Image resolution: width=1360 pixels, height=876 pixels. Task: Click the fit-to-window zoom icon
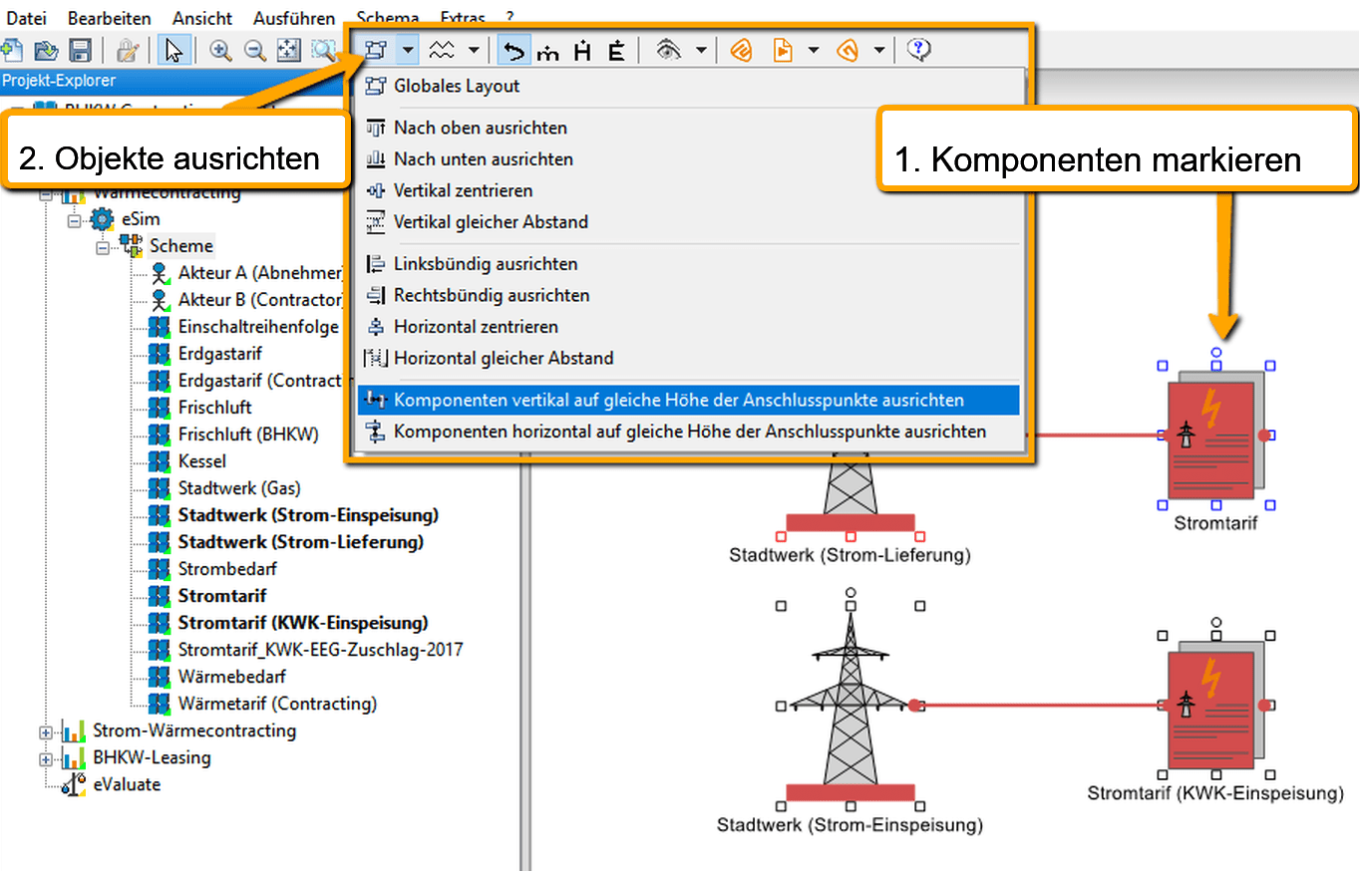click(x=288, y=50)
